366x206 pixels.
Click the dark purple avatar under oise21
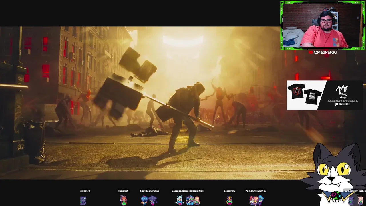[x=83, y=200]
